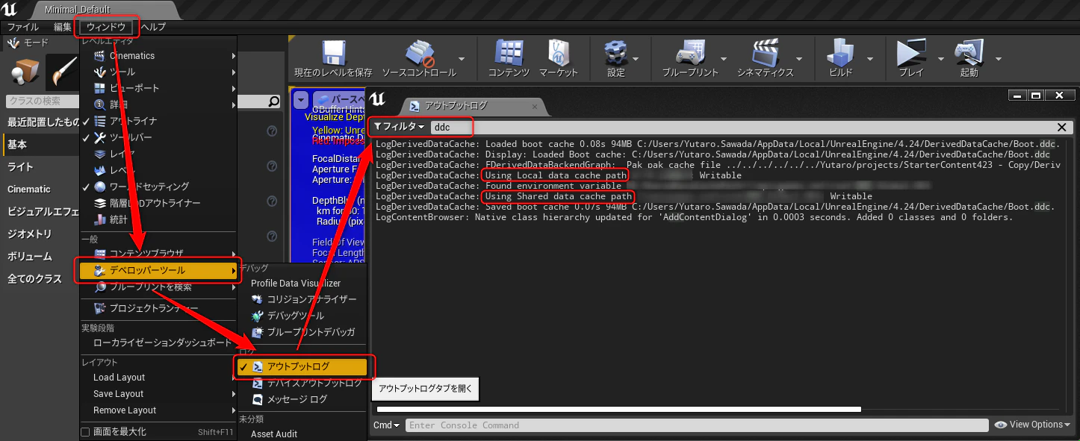Expand the View Options dropdown
The height and width of the screenshot is (441, 1080).
(1031, 425)
